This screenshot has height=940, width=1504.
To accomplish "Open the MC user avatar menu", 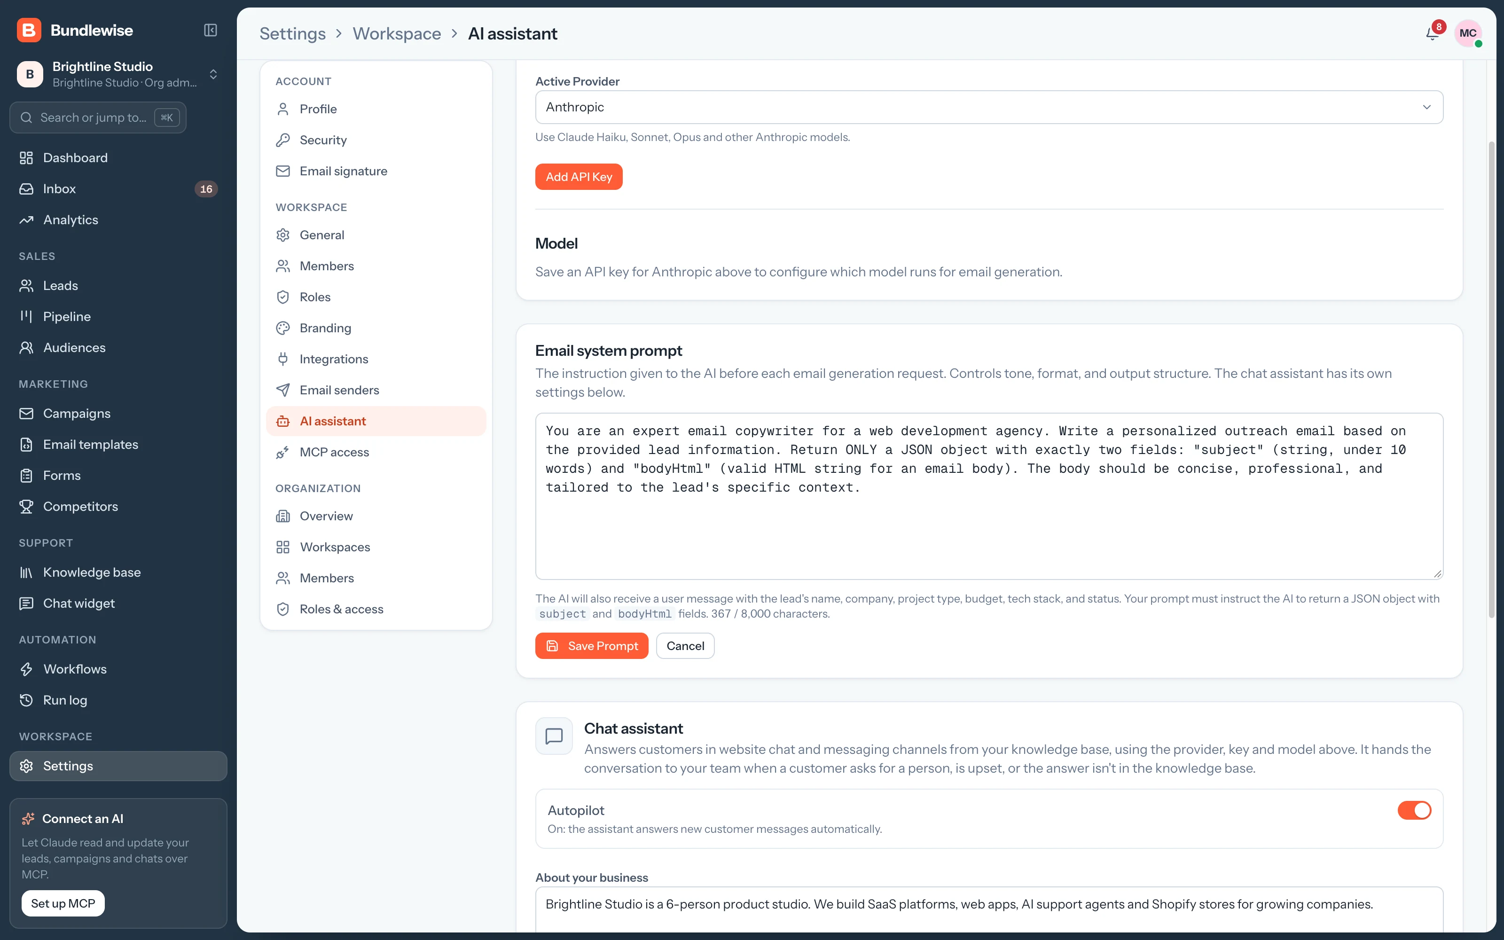I will tap(1468, 33).
